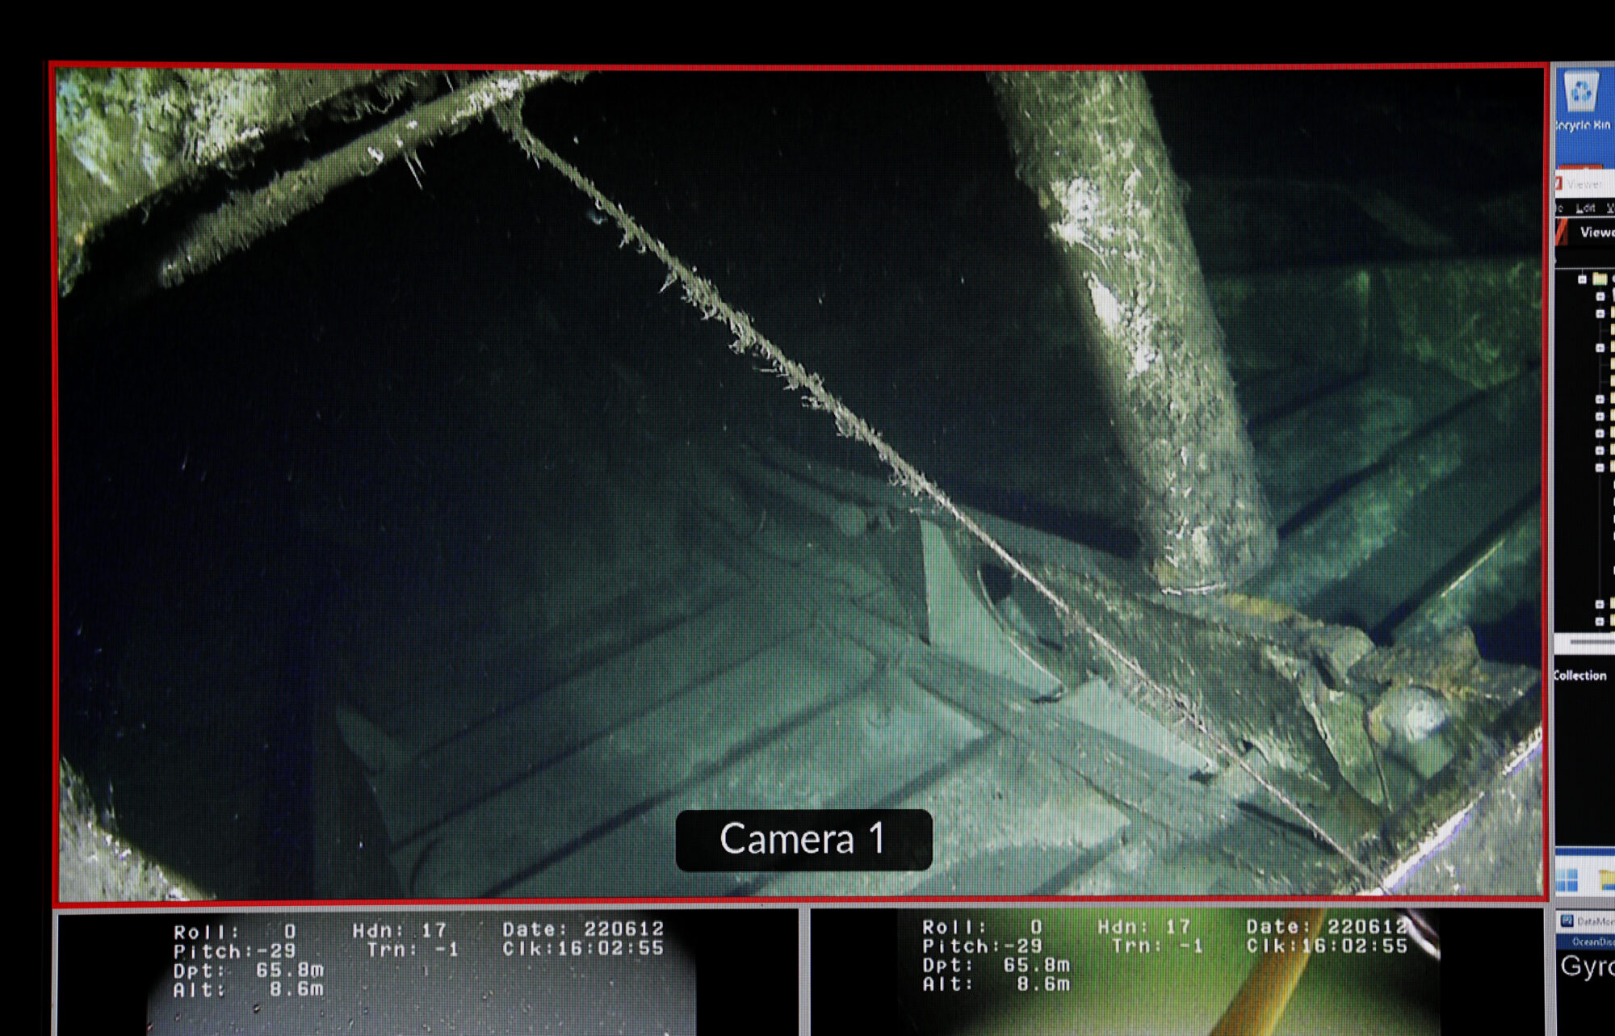Viewport: 1615px width, 1036px height.
Task: Click the Viewer window title bar icon
Action: (1558, 183)
